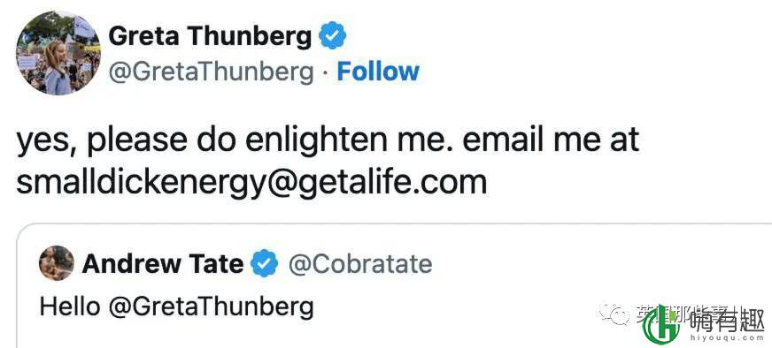Click the hiyouqu.com watermark text
Screen dimensions: 772x348
[x=728, y=338]
